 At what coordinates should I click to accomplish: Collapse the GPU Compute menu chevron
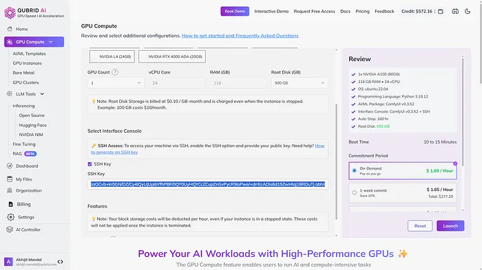51,42
